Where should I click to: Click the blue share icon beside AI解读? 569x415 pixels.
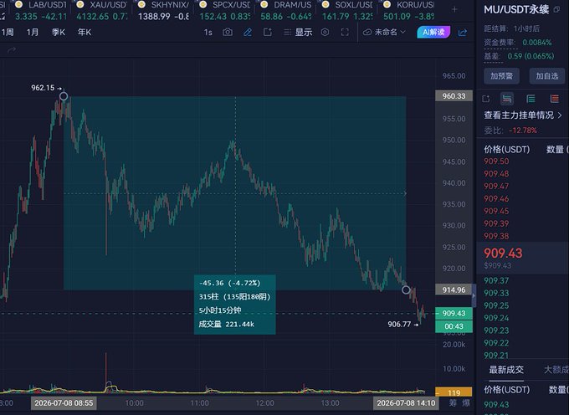[462, 33]
